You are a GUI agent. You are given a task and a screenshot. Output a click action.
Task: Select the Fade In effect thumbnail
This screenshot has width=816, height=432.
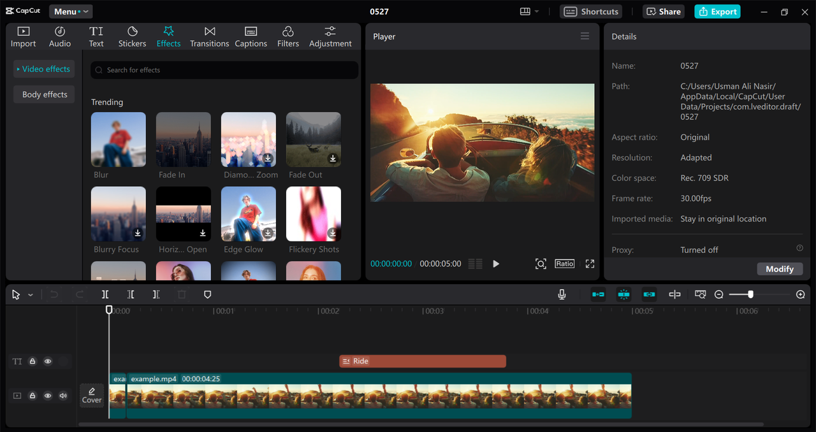[184, 140]
